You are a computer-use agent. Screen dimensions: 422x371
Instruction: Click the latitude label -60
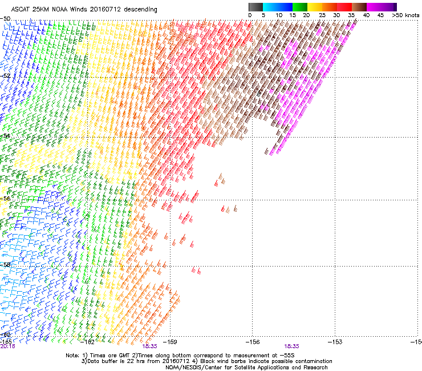5,334
